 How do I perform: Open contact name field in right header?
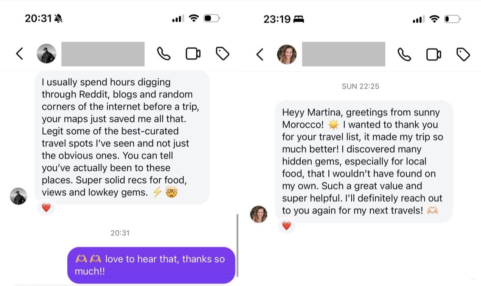pos(344,54)
